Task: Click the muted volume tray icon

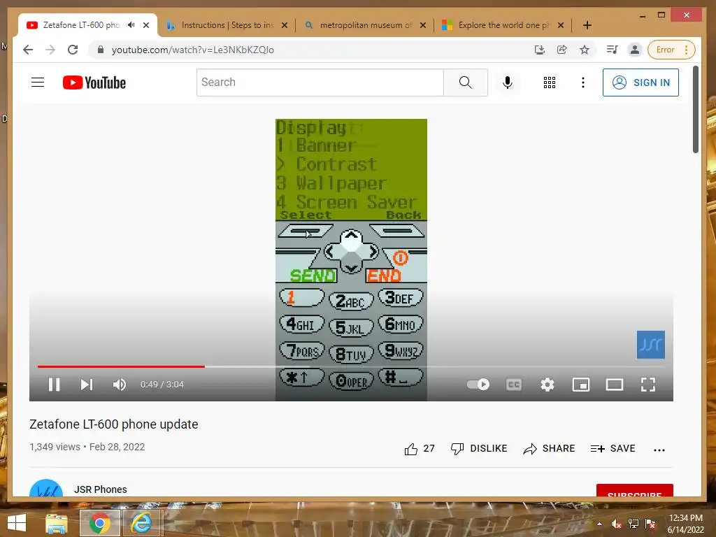Action: (x=616, y=524)
